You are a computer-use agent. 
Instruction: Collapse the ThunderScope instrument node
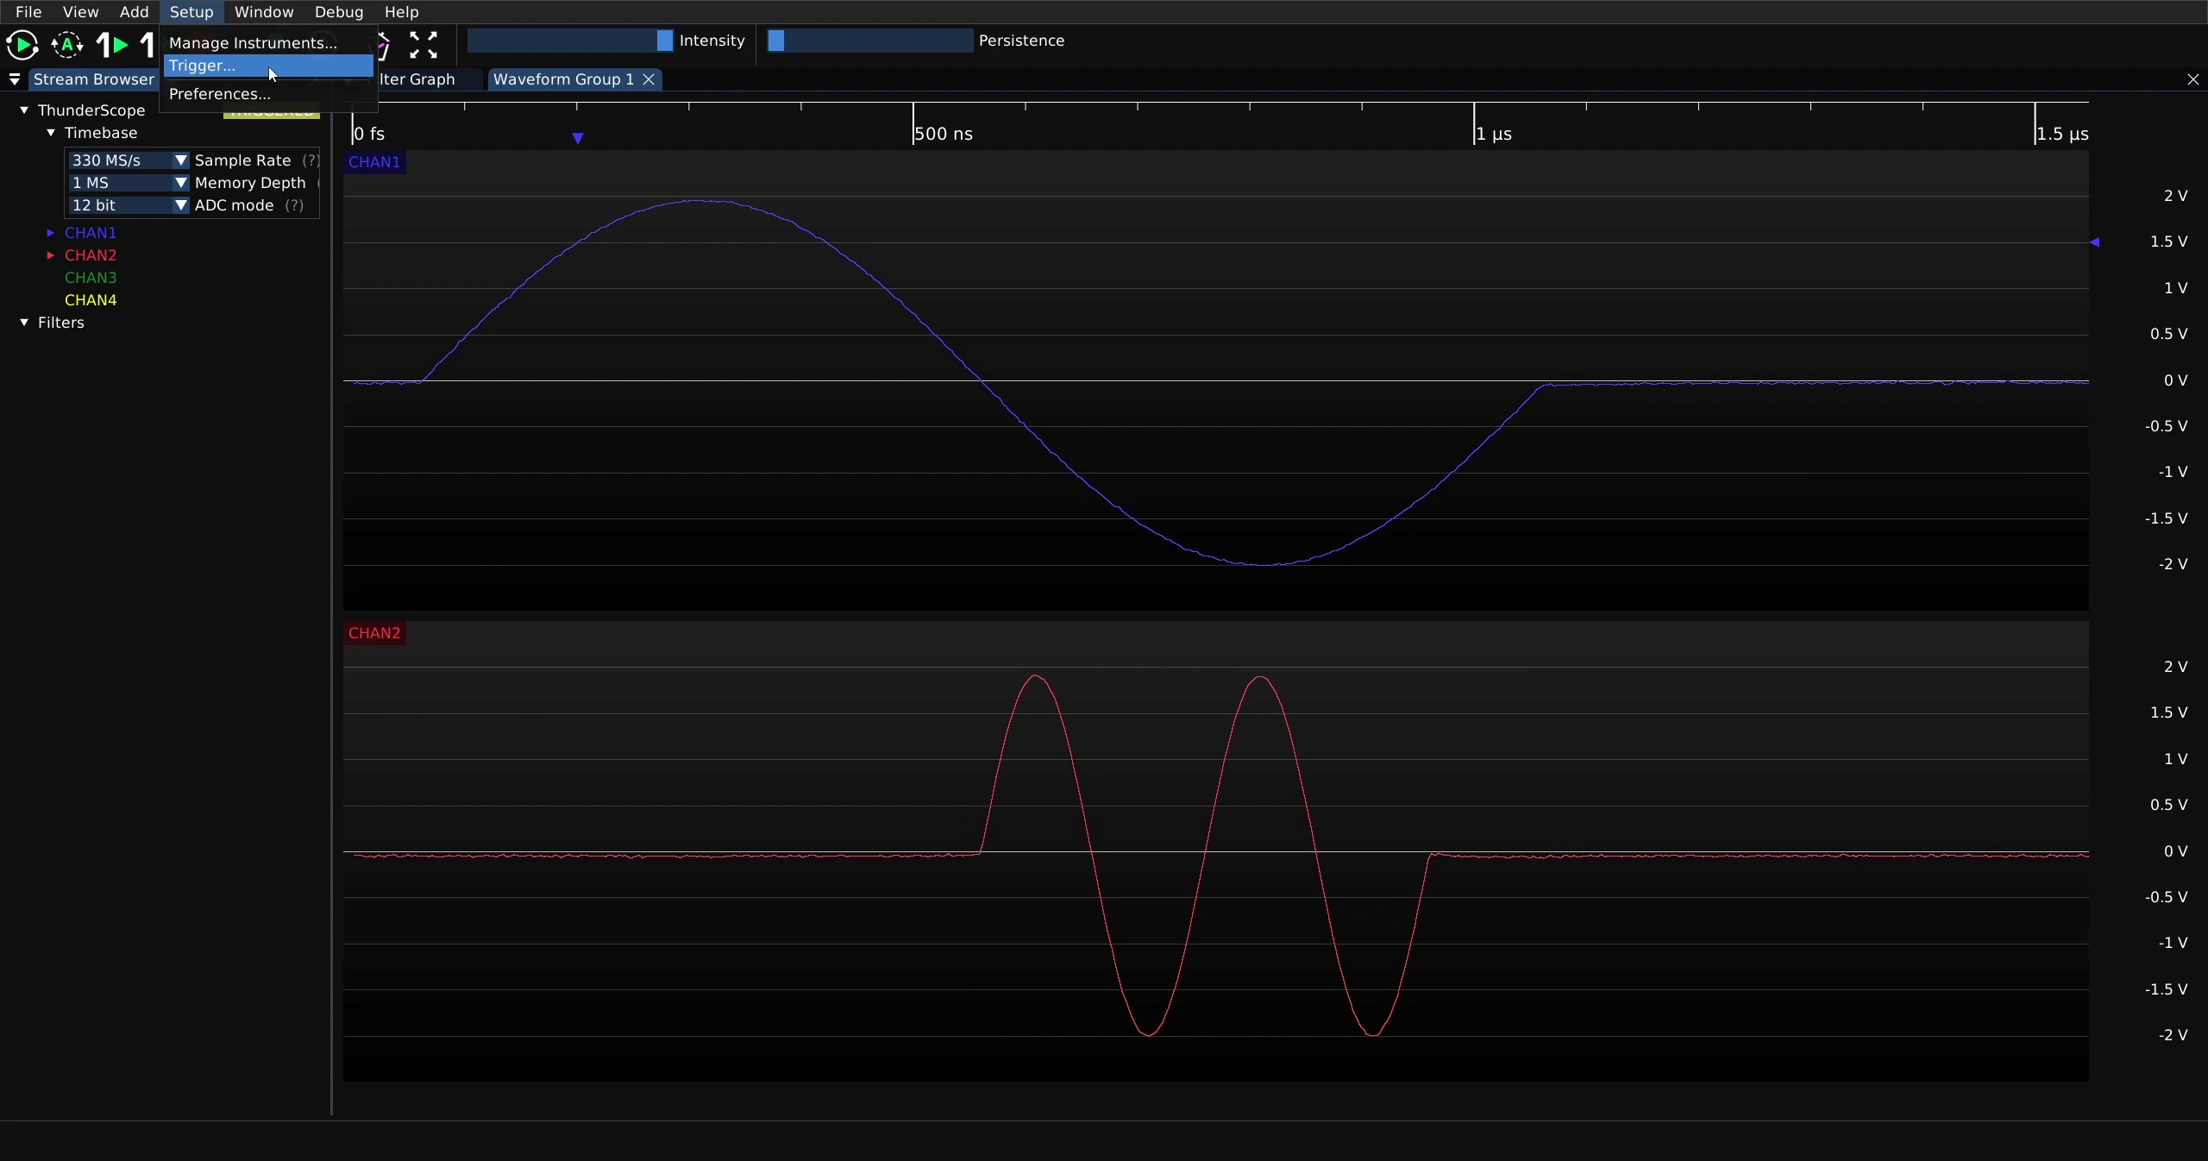point(24,110)
